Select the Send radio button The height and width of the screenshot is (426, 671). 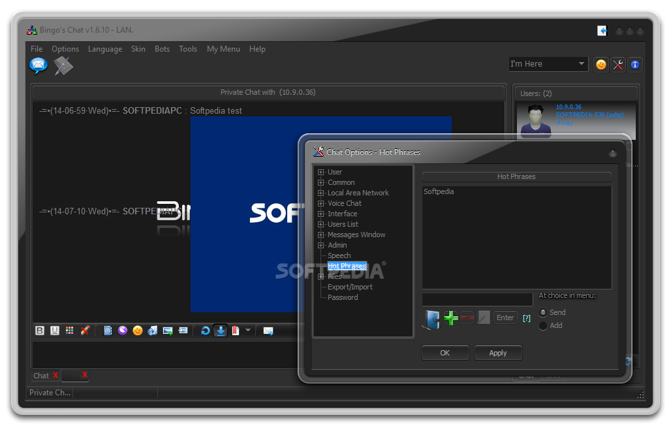pyautogui.click(x=543, y=312)
